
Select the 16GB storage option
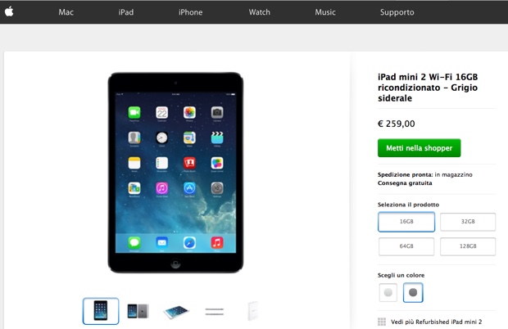(406, 222)
